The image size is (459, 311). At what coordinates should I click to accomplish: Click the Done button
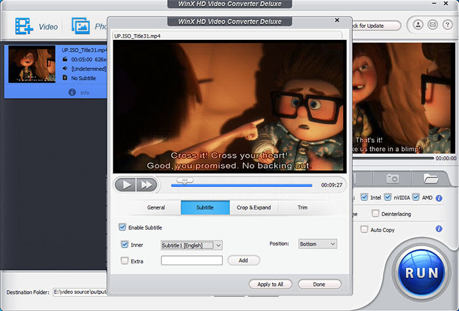pos(319,284)
